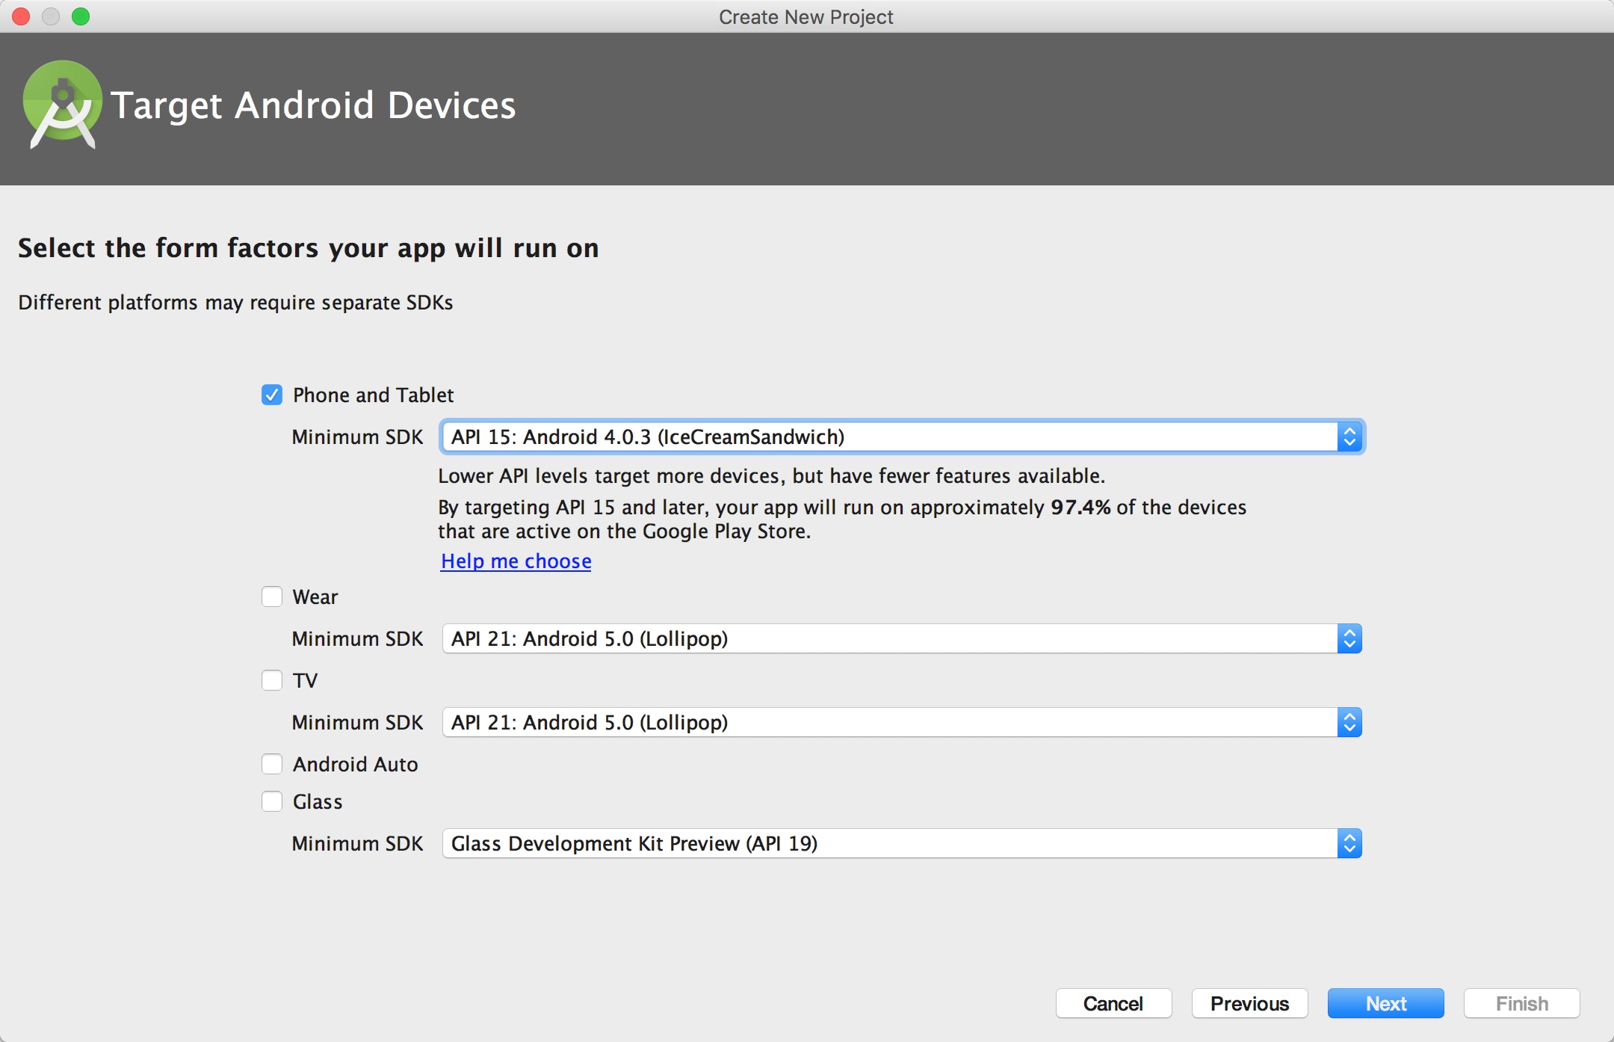1614x1042 pixels.
Task: Click the disabled Finish button
Action: pyautogui.click(x=1521, y=1003)
